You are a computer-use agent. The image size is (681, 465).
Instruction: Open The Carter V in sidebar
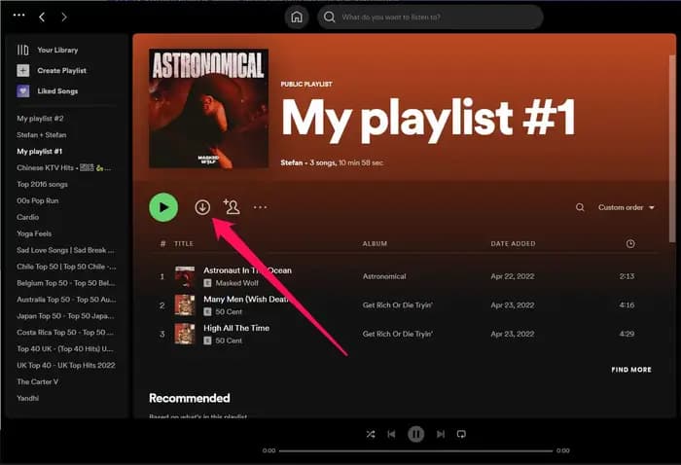pos(37,382)
